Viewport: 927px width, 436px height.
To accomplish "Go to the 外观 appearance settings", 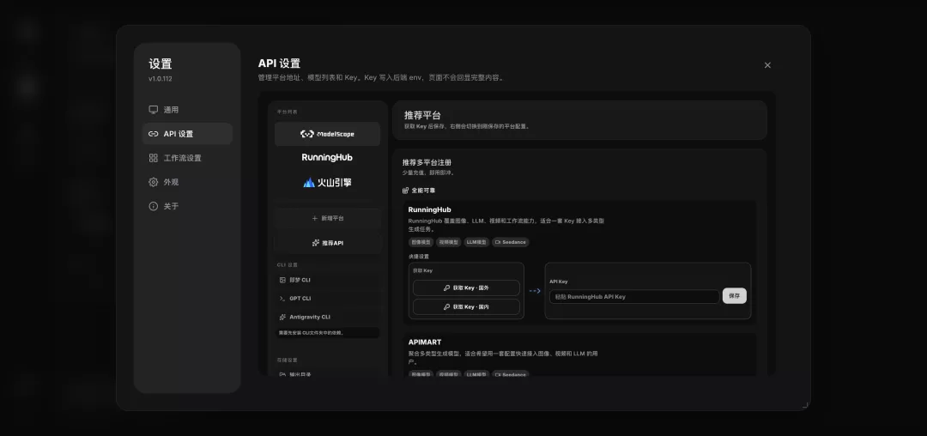I will [187, 183].
